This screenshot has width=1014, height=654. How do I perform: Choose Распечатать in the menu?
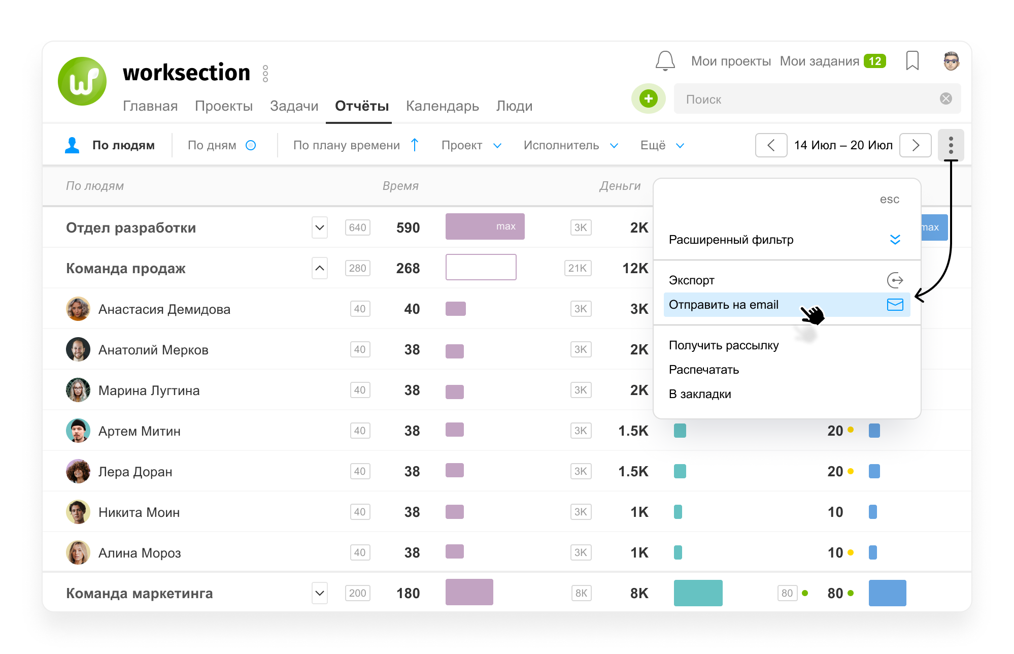pos(703,370)
